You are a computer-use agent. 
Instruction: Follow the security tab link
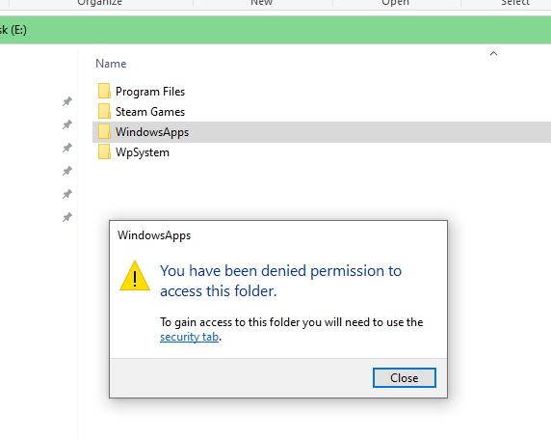click(x=189, y=337)
